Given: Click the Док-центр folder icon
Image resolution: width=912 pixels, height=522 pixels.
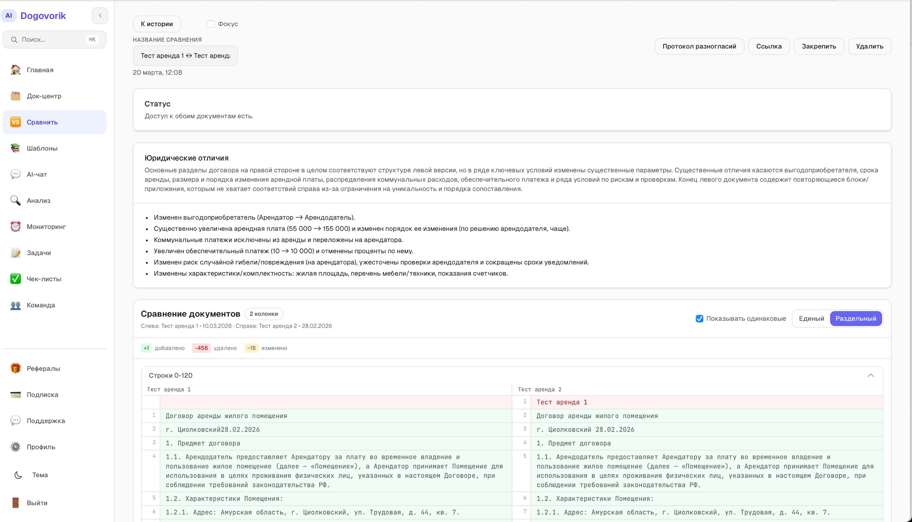Looking at the screenshot, I should click(x=15, y=96).
